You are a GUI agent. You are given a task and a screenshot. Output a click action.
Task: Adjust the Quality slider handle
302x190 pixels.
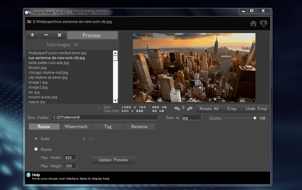pyautogui.click(x=255, y=118)
